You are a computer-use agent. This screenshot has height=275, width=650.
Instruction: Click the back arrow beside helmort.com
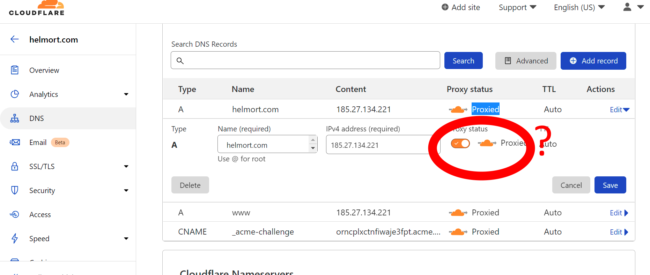tap(15, 39)
